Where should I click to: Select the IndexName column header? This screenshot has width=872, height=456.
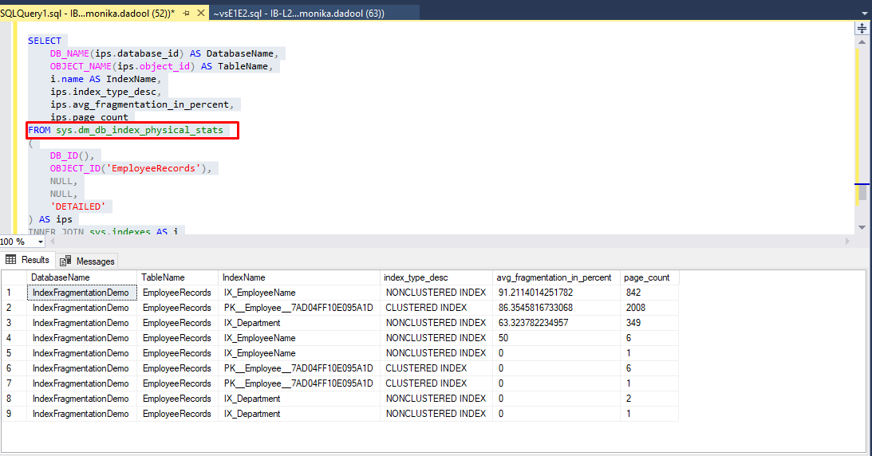coord(299,277)
